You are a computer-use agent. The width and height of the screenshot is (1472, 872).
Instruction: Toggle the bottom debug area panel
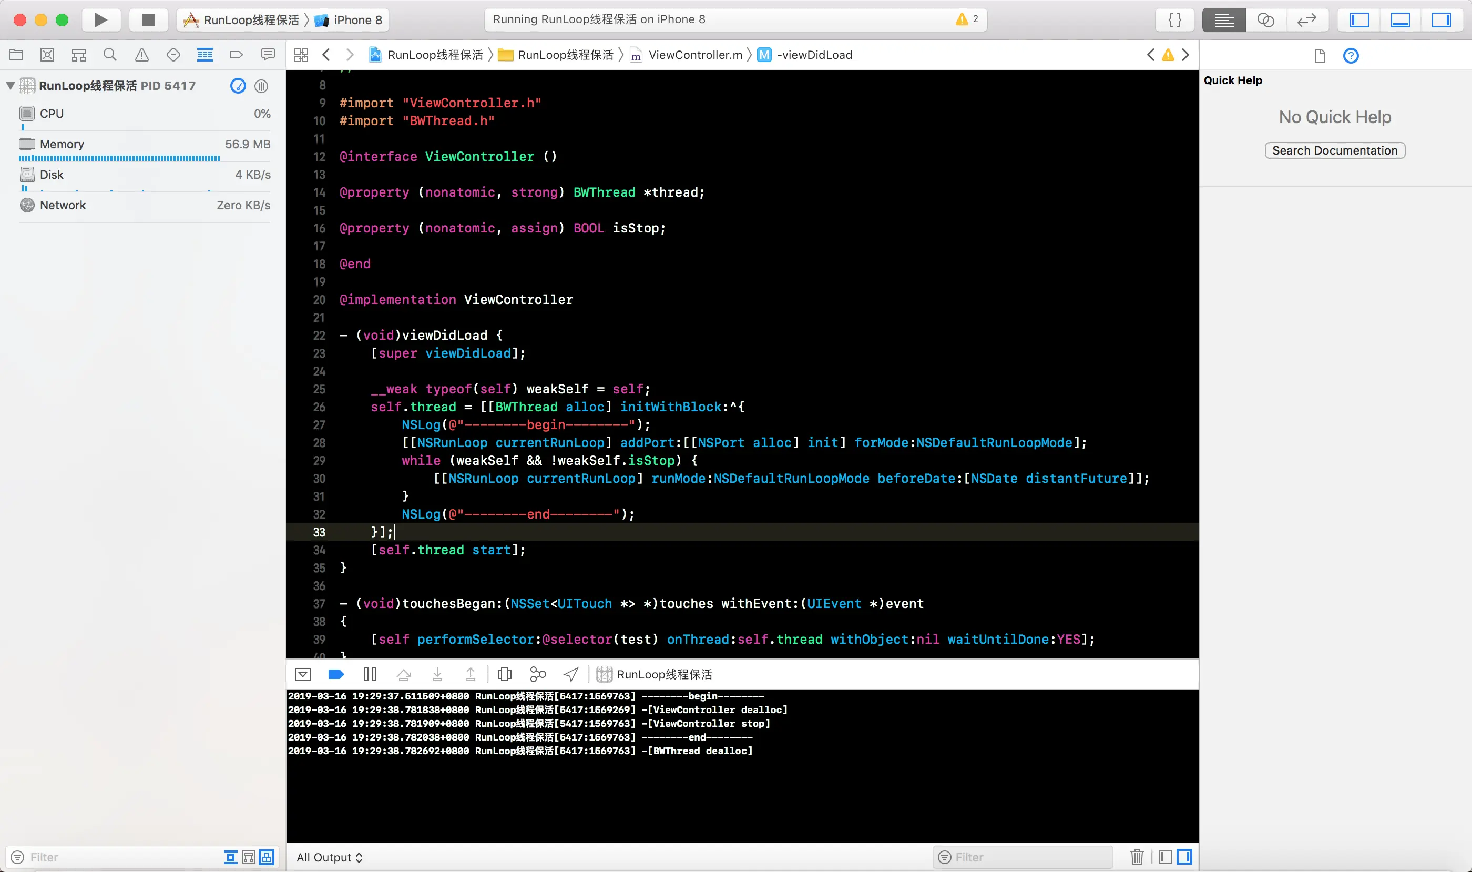[x=1400, y=20]
